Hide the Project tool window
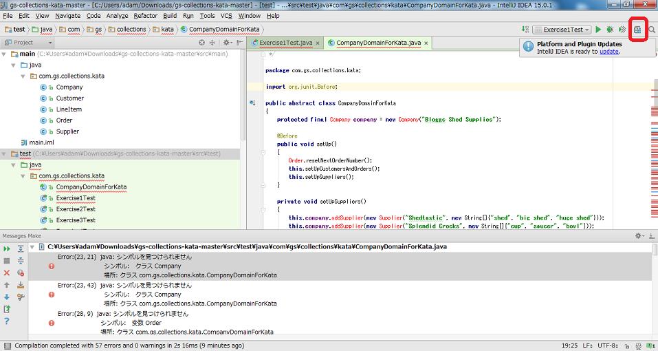This screenshot has height=351, width=658. tap(239, 43)
